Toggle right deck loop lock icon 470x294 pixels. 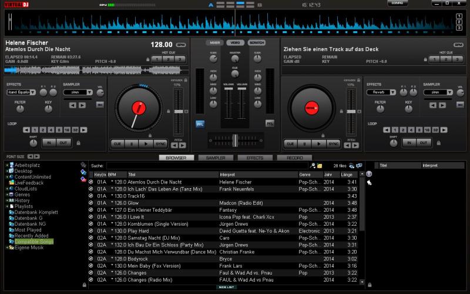(x=438, y=143)
